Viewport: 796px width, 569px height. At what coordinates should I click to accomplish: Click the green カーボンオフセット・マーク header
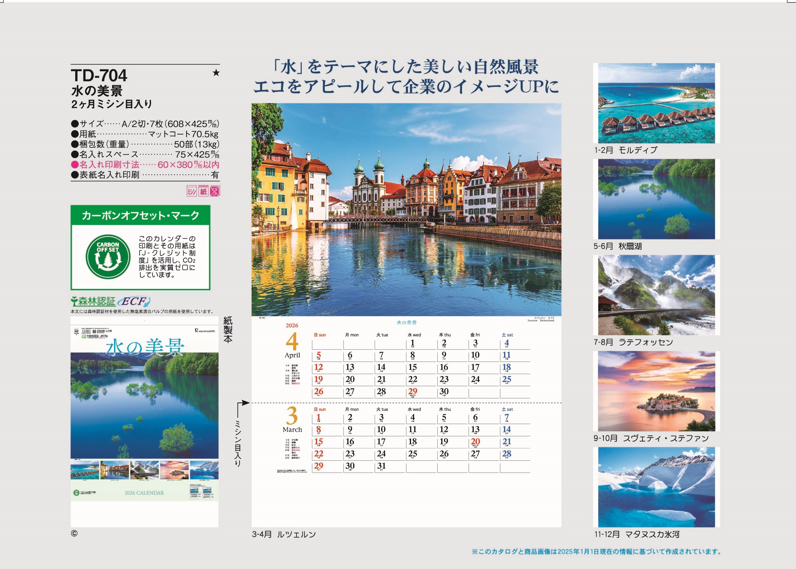point(140,215)
